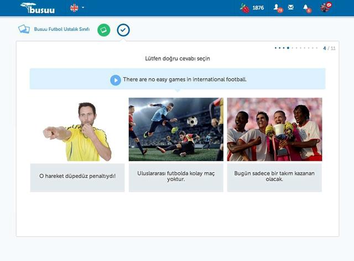Open Busuu Futbol Ustalık Sınıfı link
The height and width of the screenshot is (261, 354).
[x=61, y=29]
